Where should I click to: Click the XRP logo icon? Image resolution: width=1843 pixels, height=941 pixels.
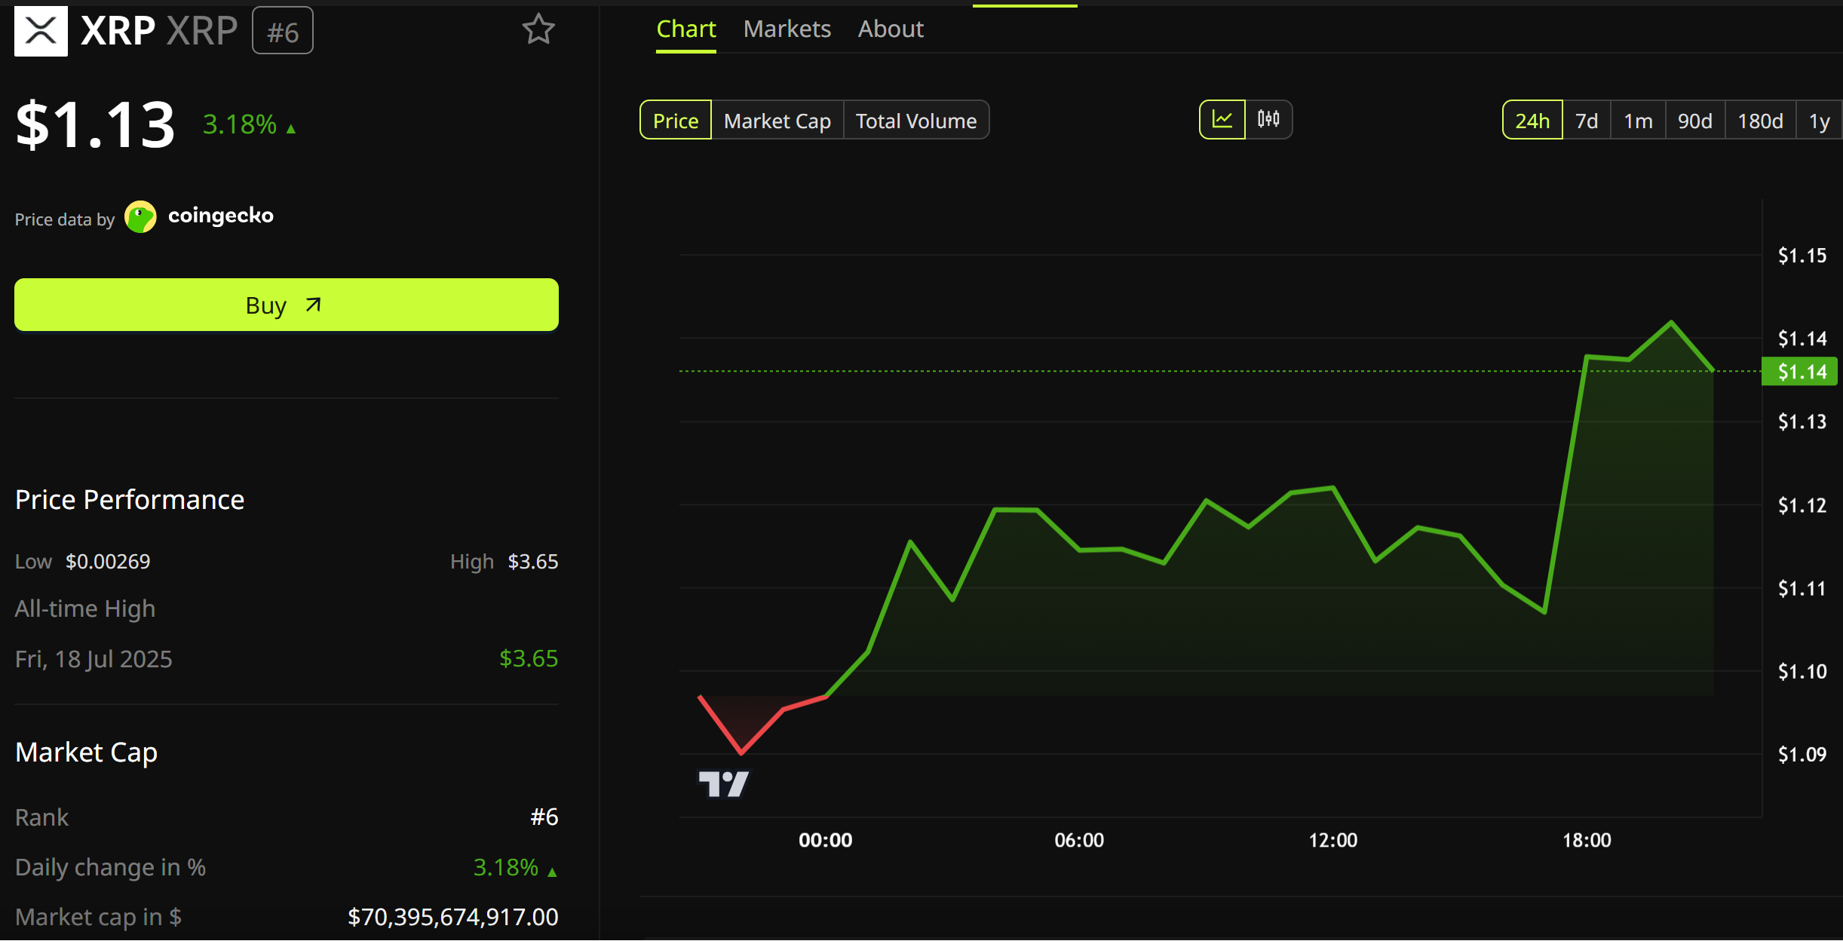41,31
